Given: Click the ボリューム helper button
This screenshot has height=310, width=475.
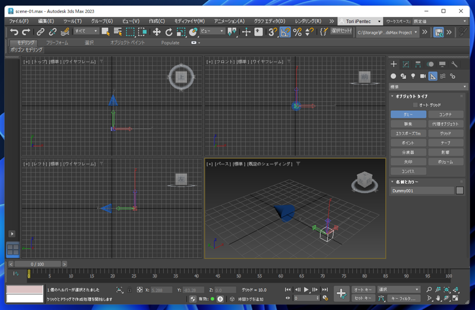Looking at the screenshot, I should point(446,162).
